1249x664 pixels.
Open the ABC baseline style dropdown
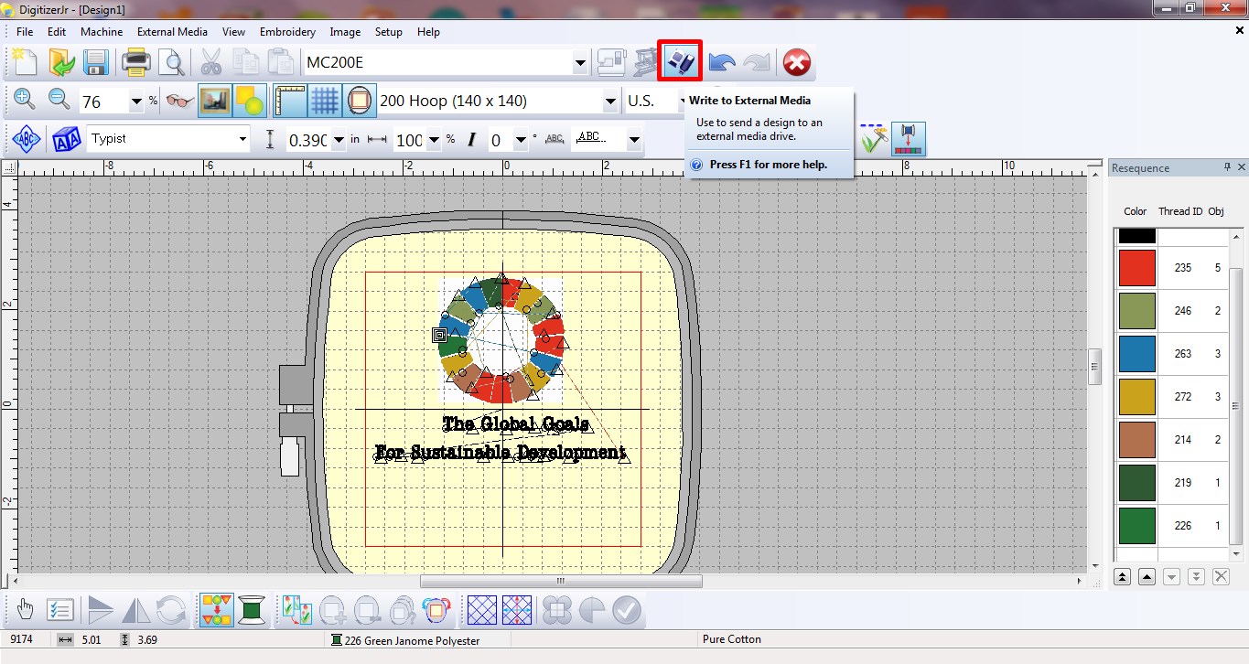[x=634, y=140]
